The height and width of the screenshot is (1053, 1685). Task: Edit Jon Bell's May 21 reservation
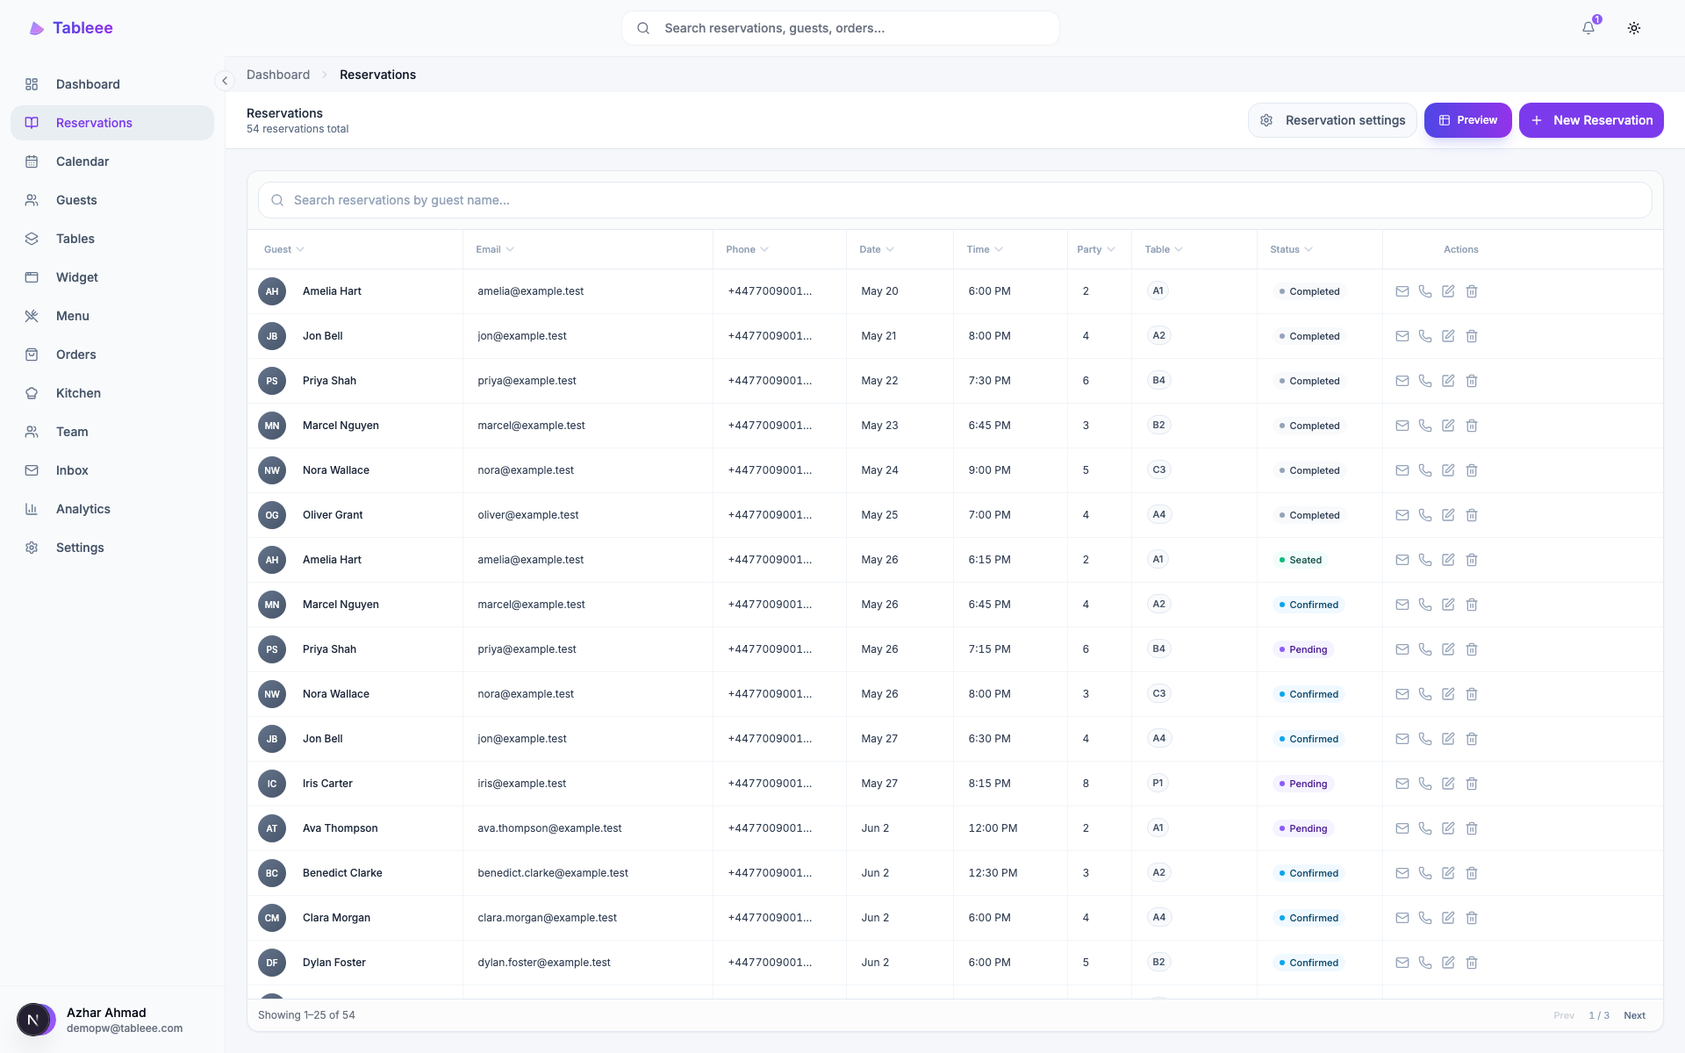(x=1448, y=336)
